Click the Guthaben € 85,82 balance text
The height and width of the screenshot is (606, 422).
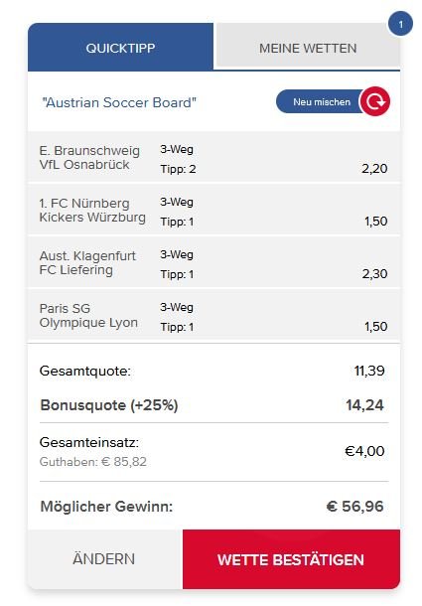pyautogui.click(x=93, y=462)
